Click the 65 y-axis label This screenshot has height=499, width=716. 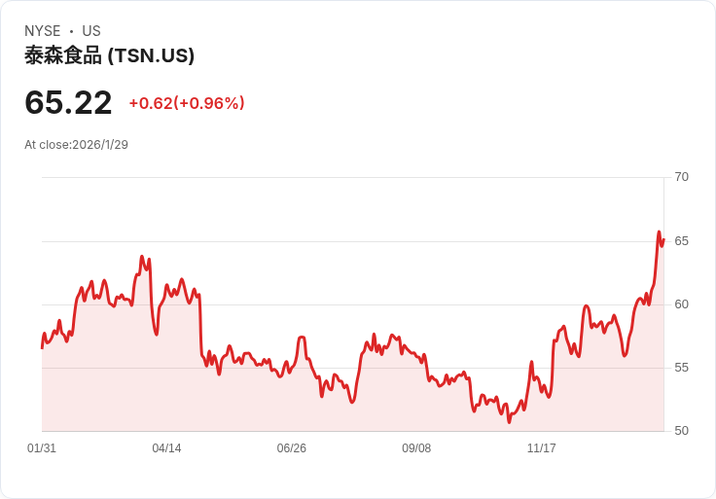pos(682,240)
